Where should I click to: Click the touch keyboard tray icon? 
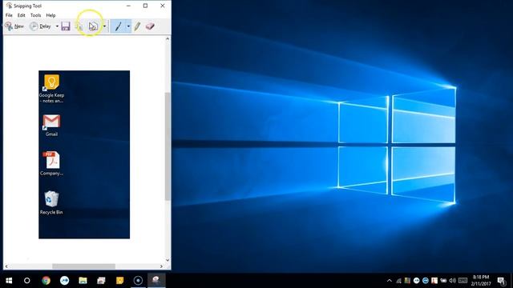463,281
